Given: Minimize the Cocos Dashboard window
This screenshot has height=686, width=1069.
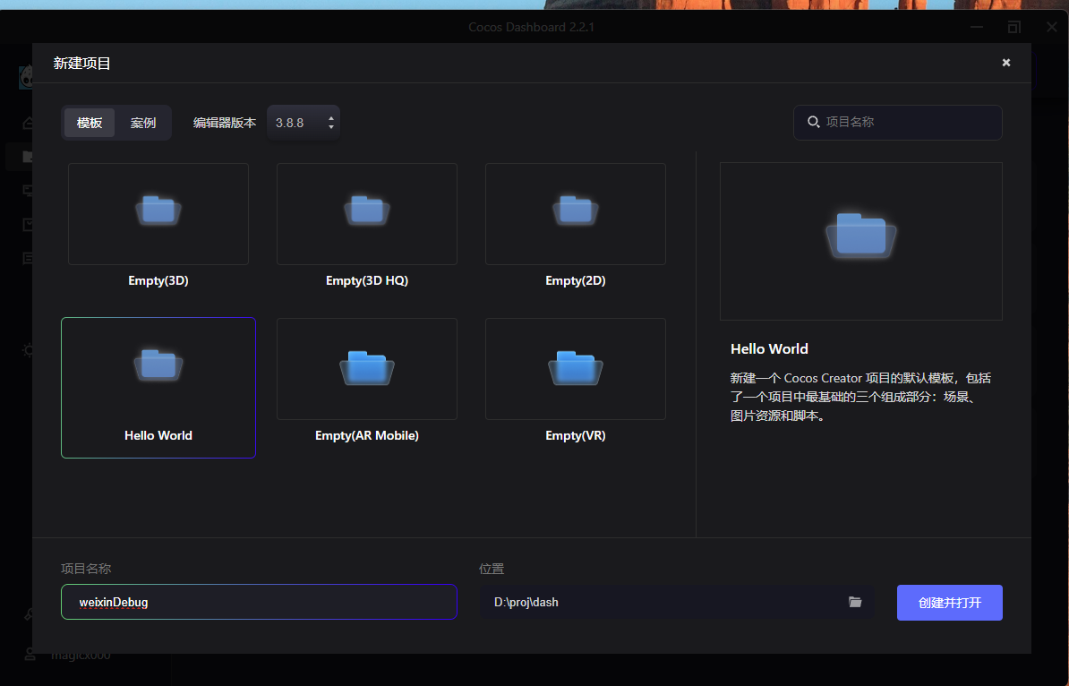Looking at the screenshot, I should [x=977, y=27].
